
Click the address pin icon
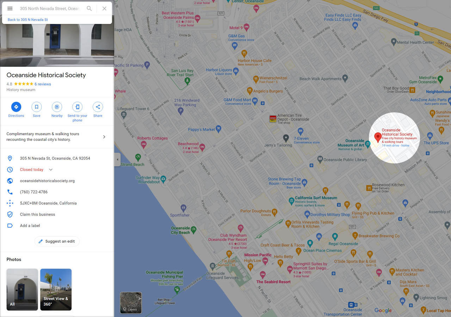pos(10,158)
